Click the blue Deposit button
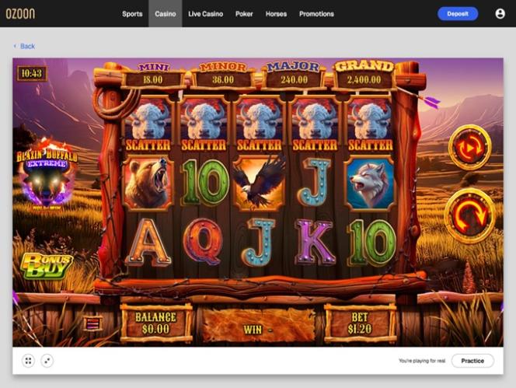The image size is (516, 388). pyautogui.click(x=458, y=14)
